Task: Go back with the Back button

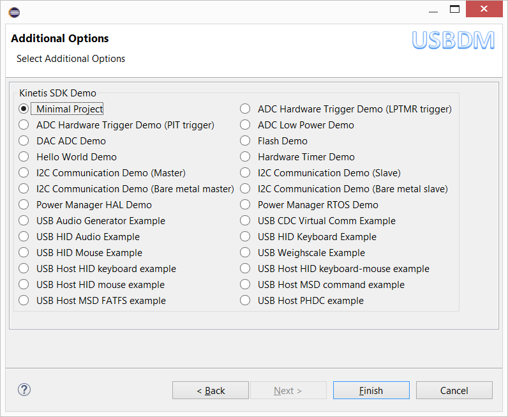Action: click(211, 390)
